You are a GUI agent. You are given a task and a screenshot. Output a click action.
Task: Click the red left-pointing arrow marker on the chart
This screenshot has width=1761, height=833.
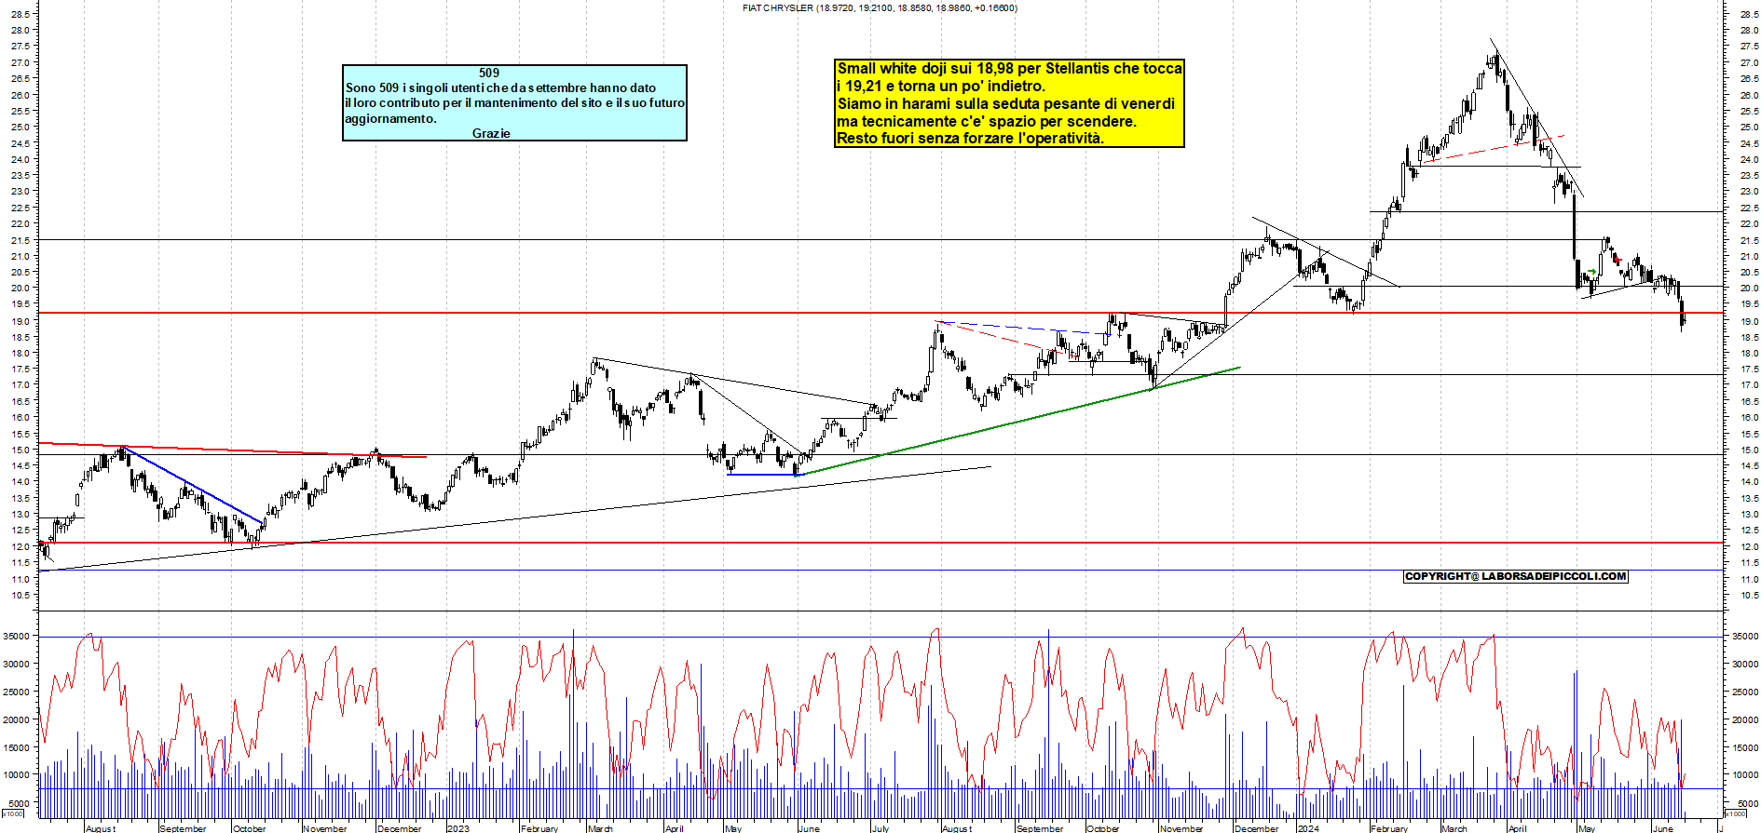1618,260
